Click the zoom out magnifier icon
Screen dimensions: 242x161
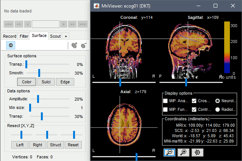169,152
